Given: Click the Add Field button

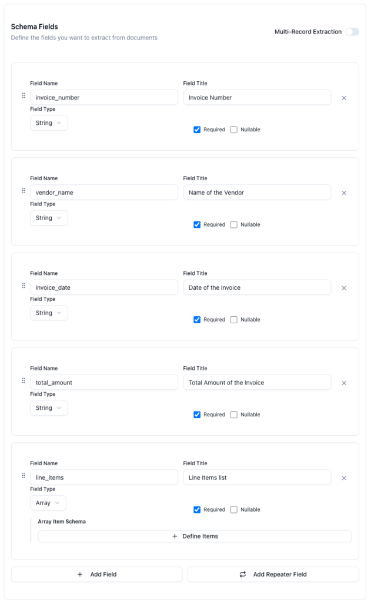Looking at the screenshot, I should pos(97,574).
